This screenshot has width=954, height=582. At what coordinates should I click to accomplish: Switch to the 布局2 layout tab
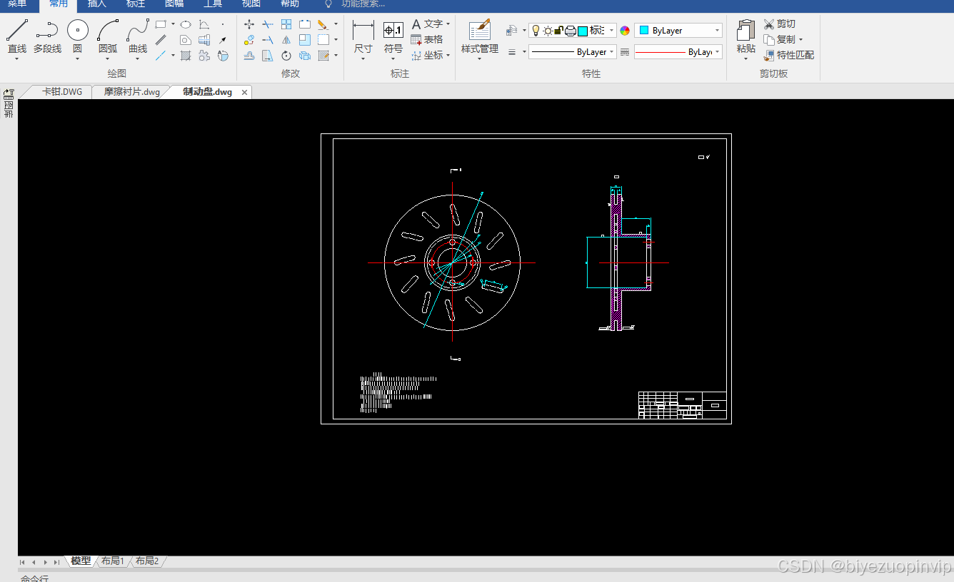coord(147,561)
